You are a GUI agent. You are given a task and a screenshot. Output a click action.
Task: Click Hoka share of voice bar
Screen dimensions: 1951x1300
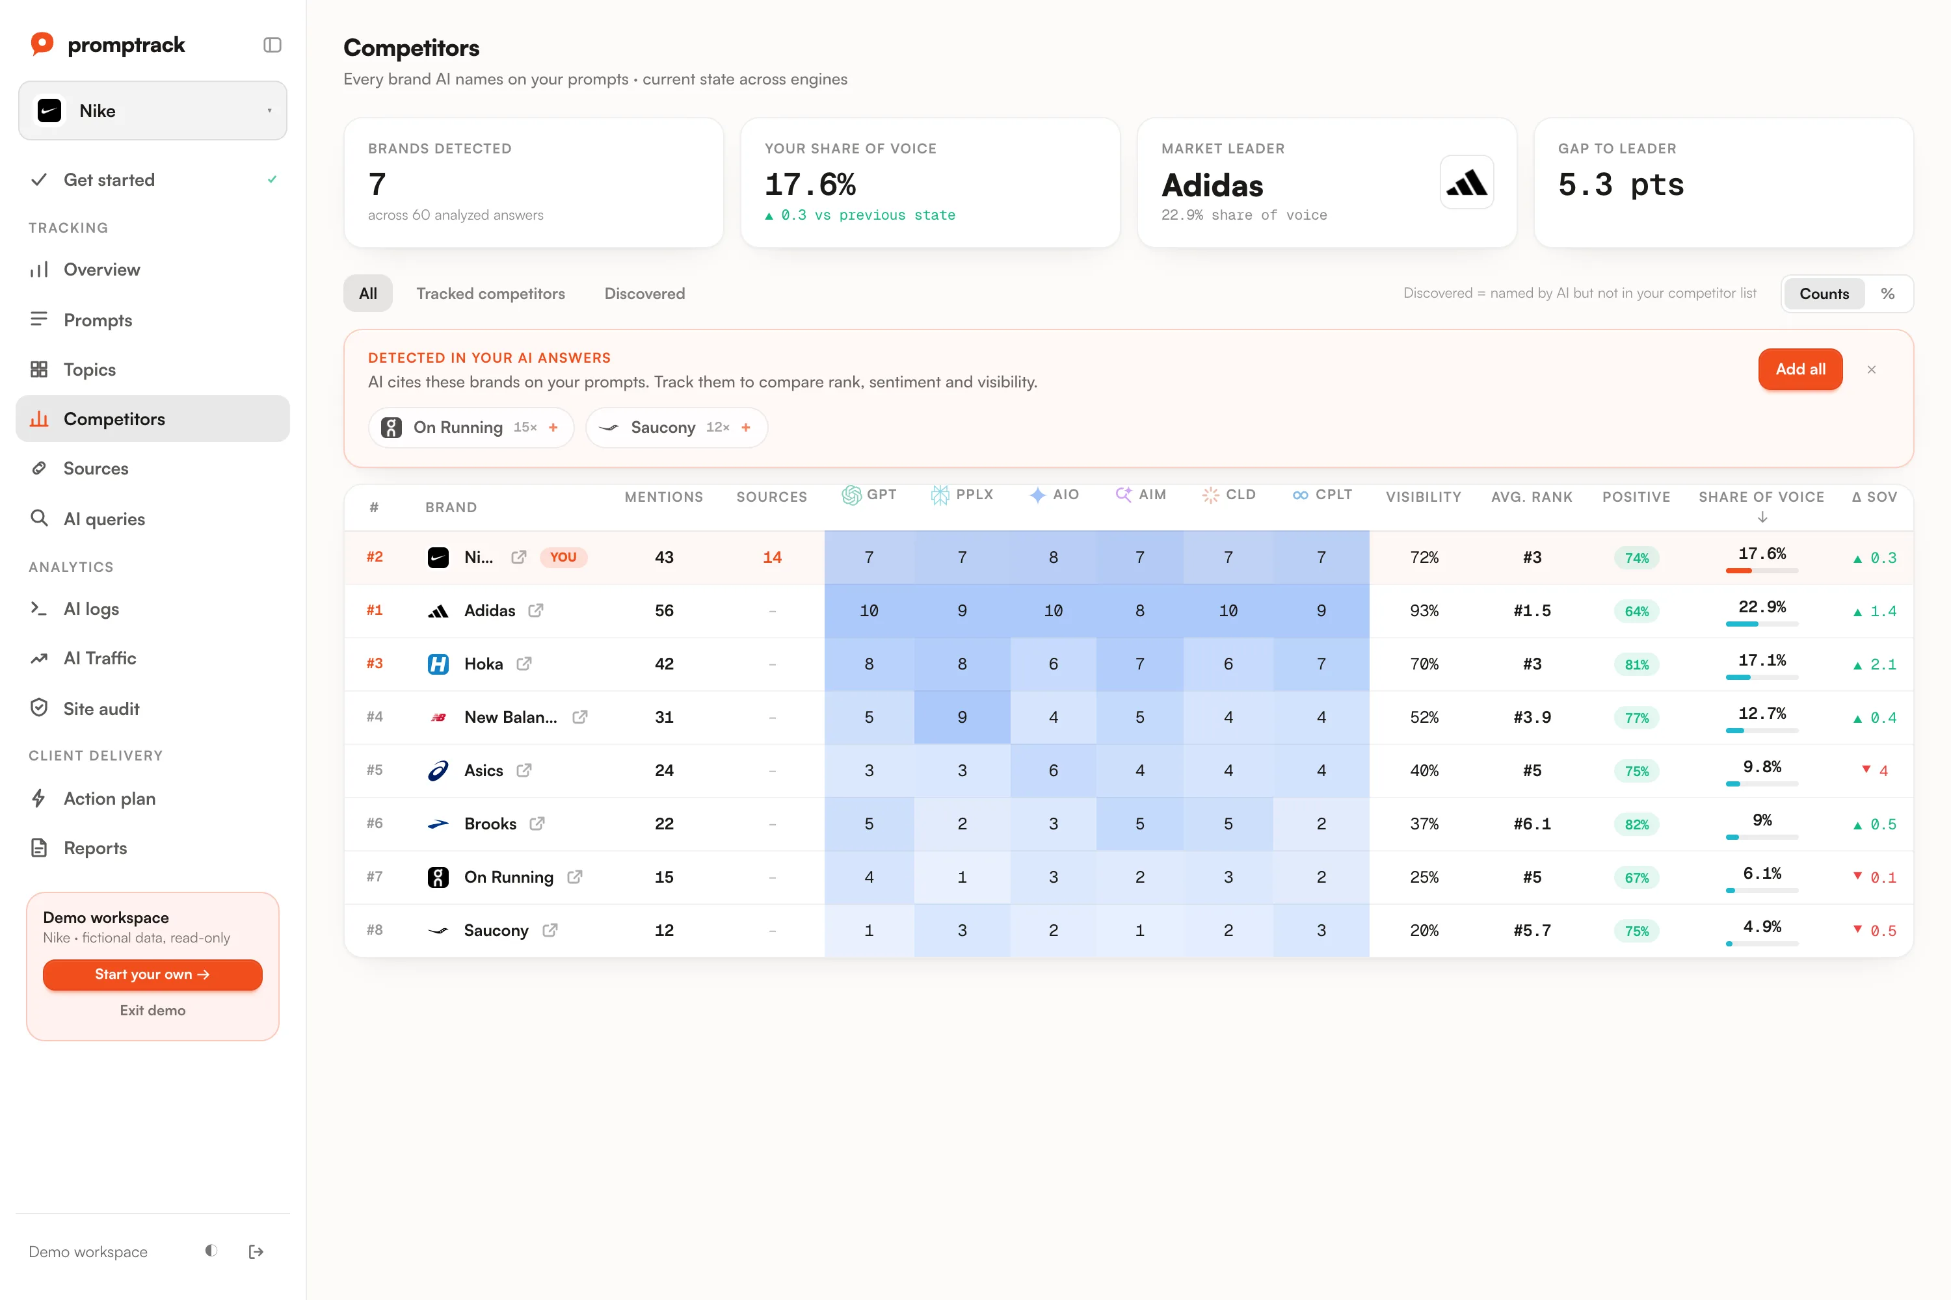(x=1762, y=677)
